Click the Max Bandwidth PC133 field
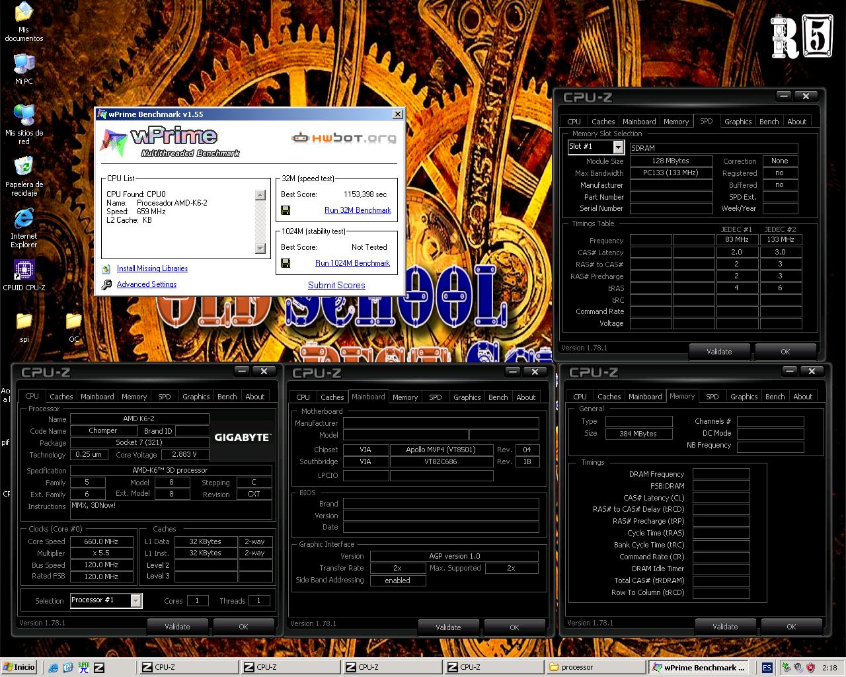Screen dimensions: 846x677 click(671, 173)
